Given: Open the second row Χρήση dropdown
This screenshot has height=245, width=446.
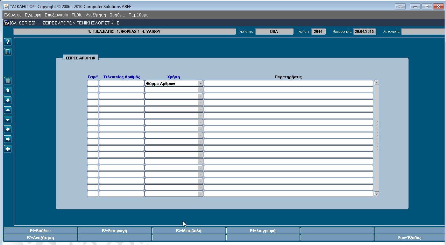Looking at the screenshot, I should point(200,90).
